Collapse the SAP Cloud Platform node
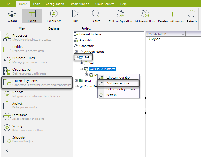Image resolution: width=201 pixels, height=157 pixels. [81, 69]
